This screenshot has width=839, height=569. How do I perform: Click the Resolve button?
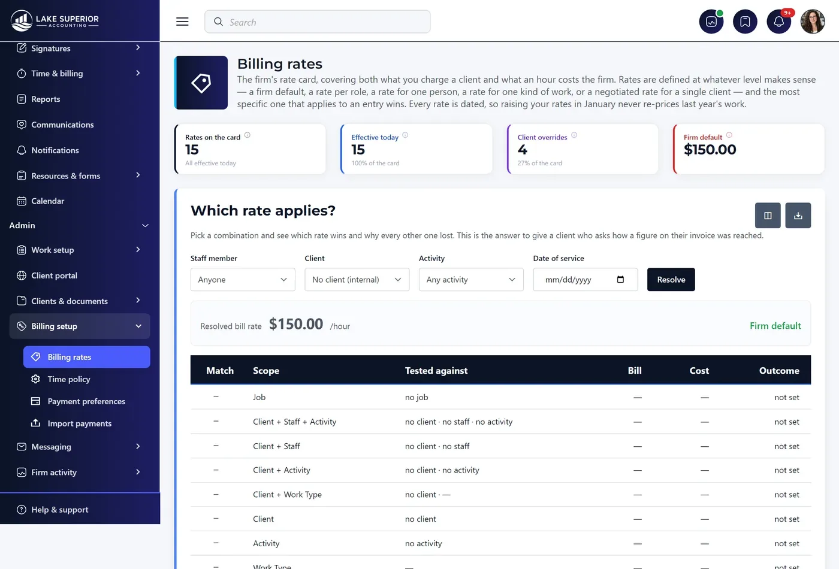(671, 280)
